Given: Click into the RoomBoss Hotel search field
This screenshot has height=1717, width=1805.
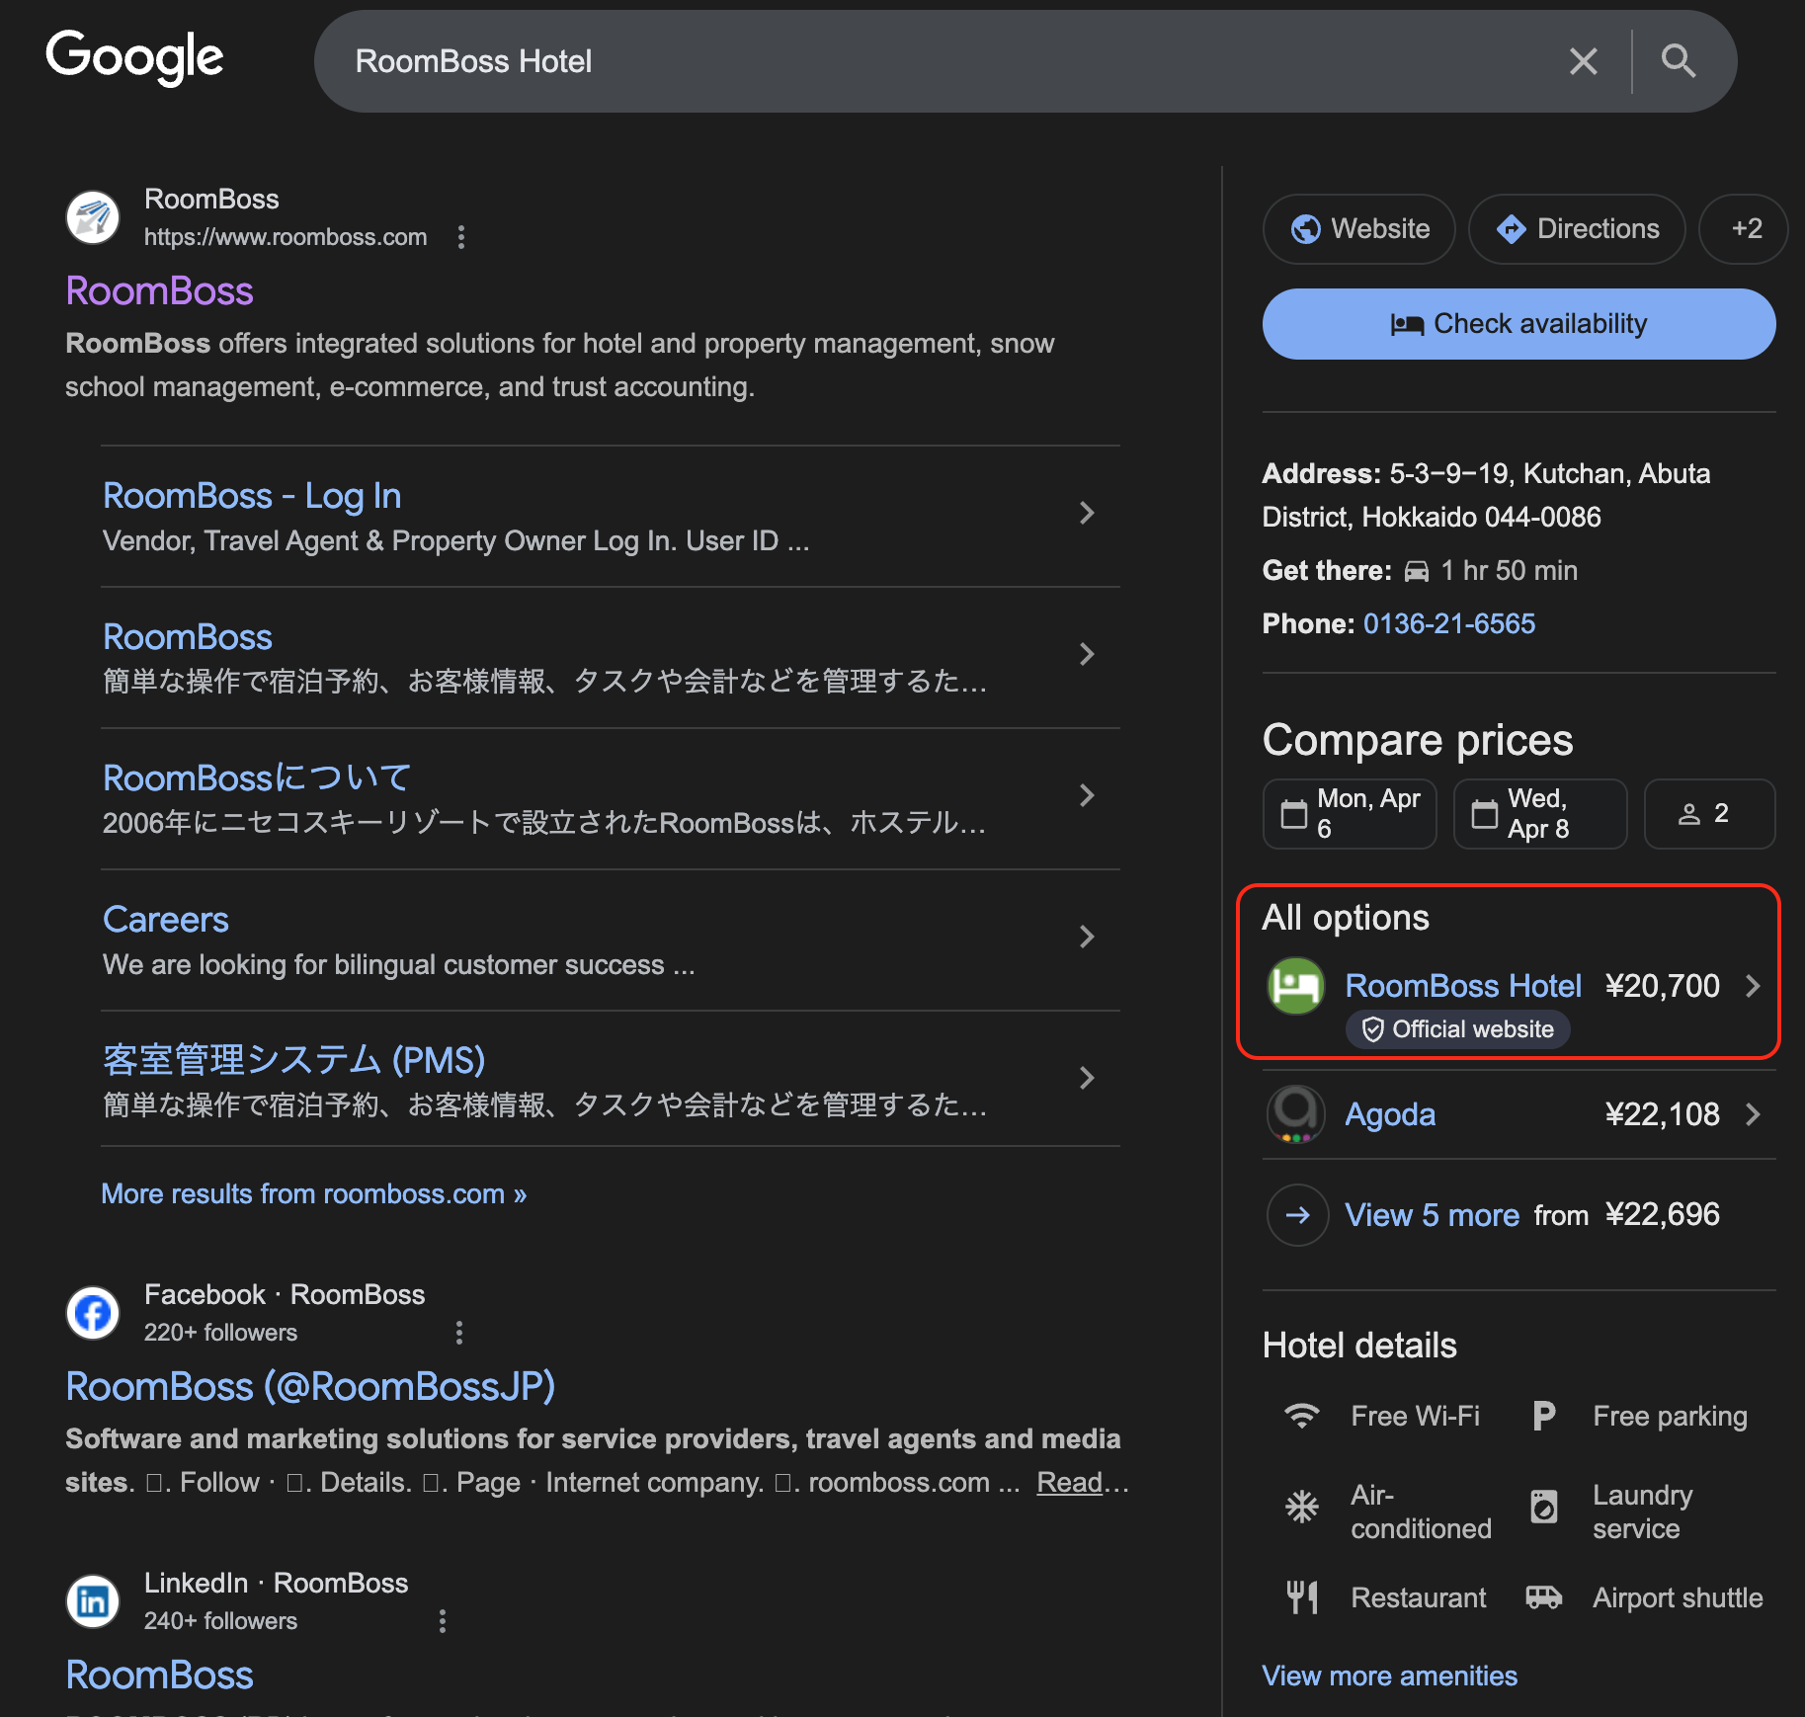Looking at the screenshot, I should point(889,61).
